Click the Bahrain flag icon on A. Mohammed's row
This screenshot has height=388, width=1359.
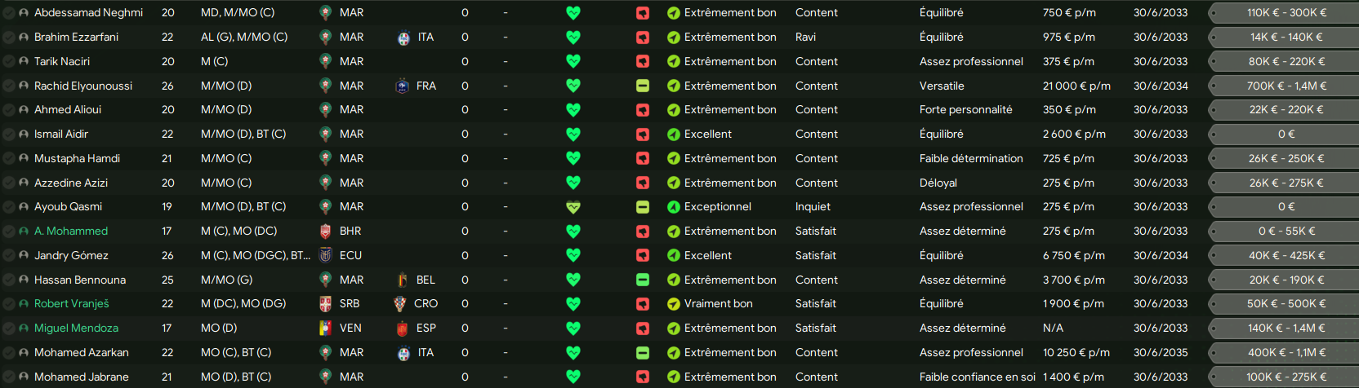click(x=325, y=231)
